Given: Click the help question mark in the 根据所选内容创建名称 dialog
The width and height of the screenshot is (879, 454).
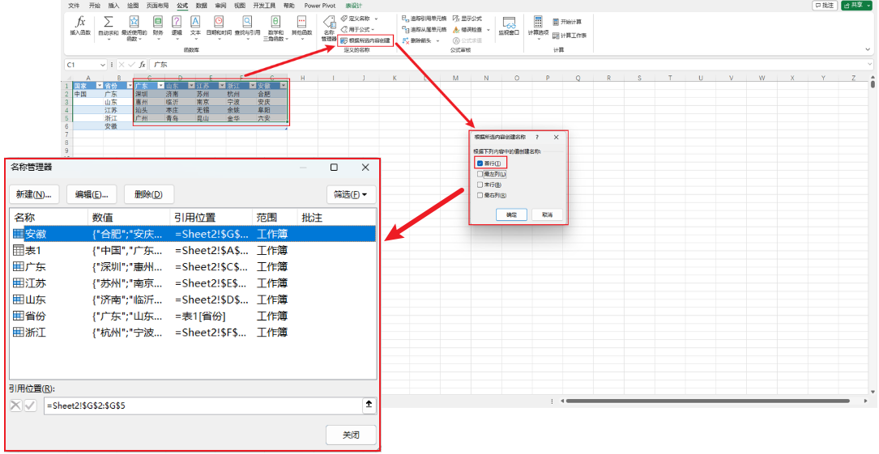Looking at the screenshot, I should (x=537, y=137).
